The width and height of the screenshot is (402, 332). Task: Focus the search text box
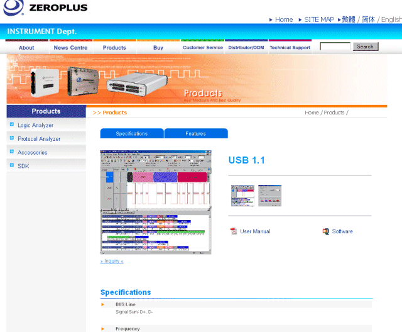(x=335, y=47)
